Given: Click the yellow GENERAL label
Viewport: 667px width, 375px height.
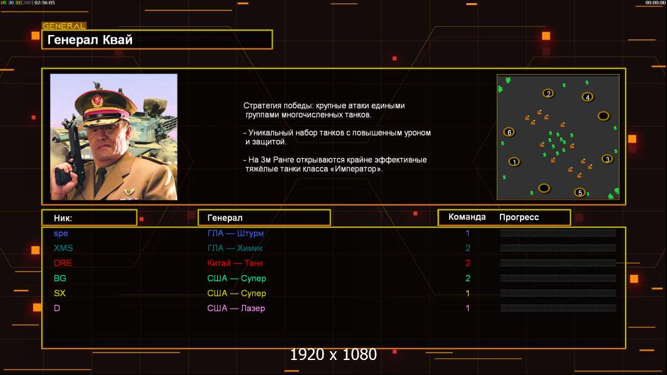Looking at the screenshot, I should [64, 26].
